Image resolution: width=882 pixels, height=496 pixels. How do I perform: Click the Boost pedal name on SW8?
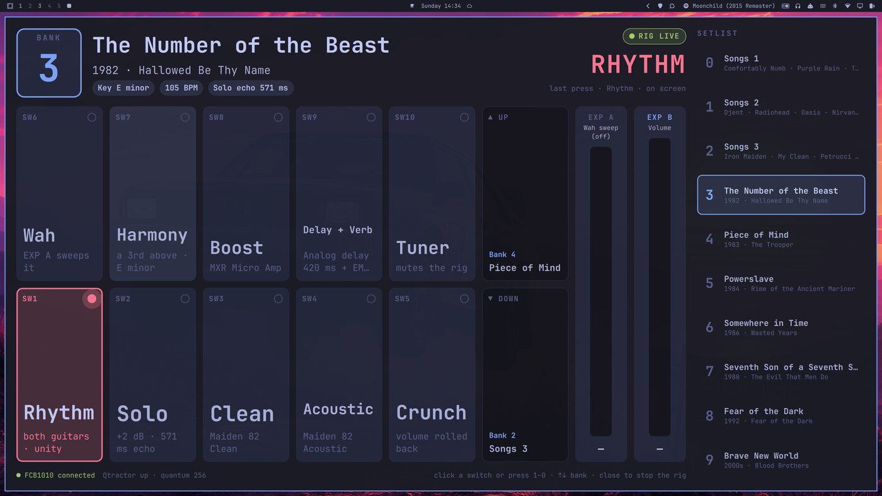coord(236,247)
